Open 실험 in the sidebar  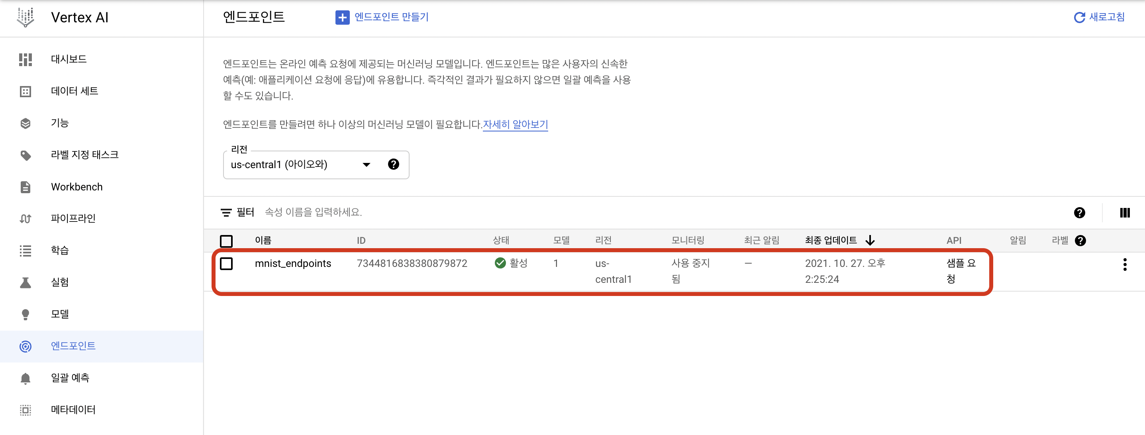tap(60, 282)
